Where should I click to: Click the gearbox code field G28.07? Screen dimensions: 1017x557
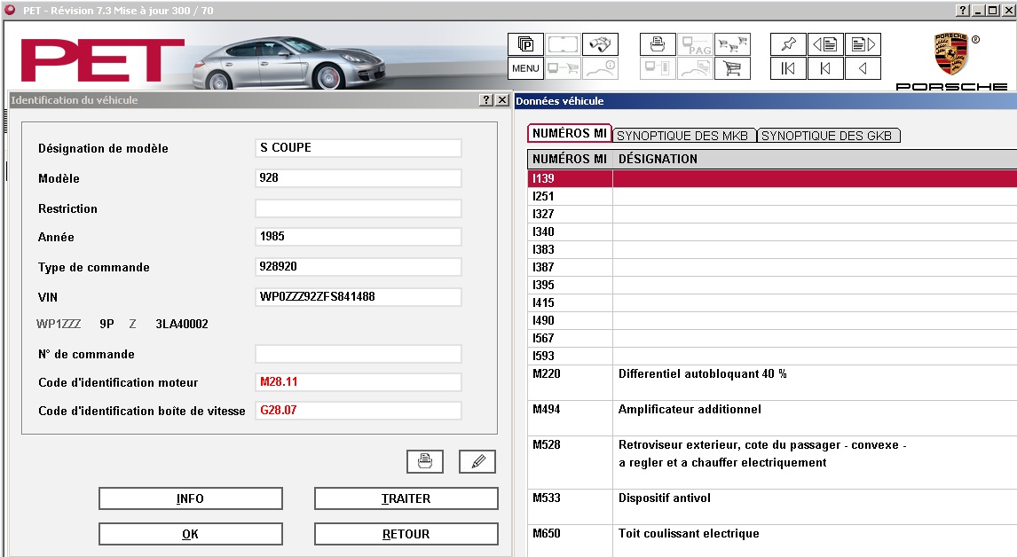tap(358, 411)
